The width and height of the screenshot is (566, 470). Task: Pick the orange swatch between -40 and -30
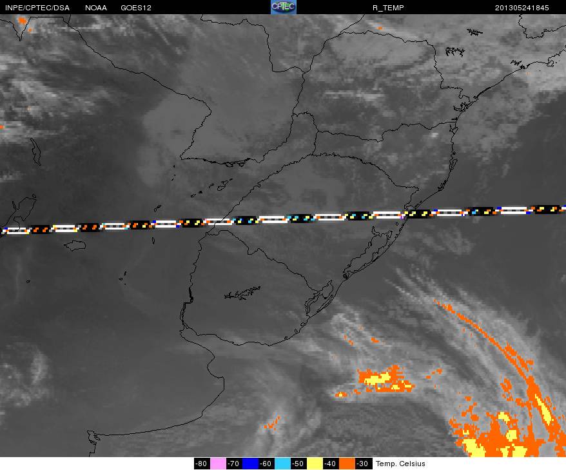click(347, 464)
